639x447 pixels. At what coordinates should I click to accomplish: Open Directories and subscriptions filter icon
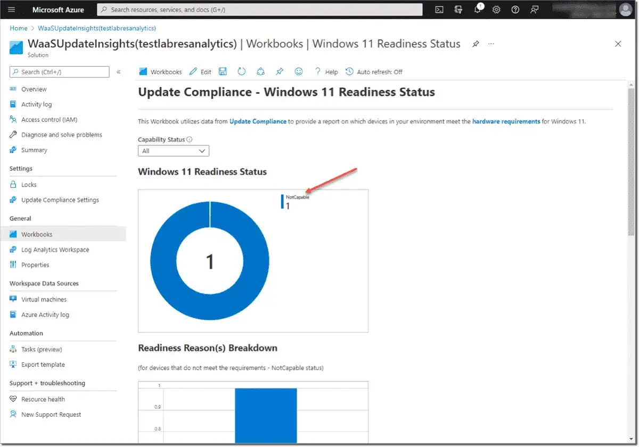click(458, 10)
